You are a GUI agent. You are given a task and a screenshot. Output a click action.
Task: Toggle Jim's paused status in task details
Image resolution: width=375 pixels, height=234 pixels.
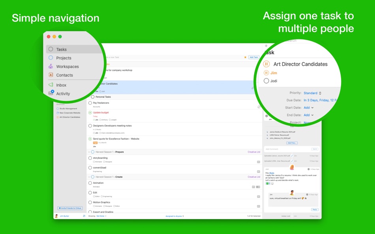point(266,73)
